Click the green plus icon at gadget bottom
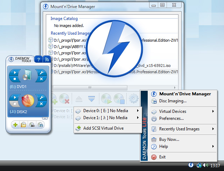224x171 pixels. click(15, 125)
